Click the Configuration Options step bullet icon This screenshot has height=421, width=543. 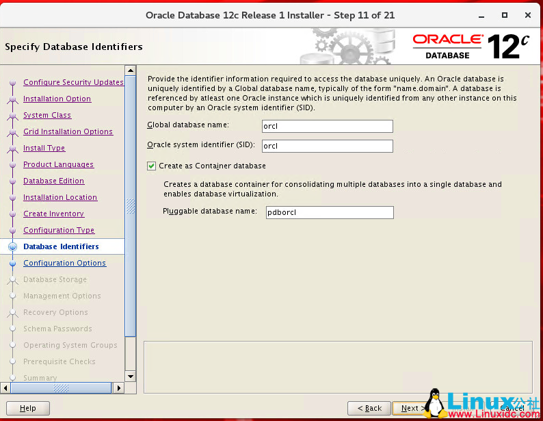(x=13, y=264)
